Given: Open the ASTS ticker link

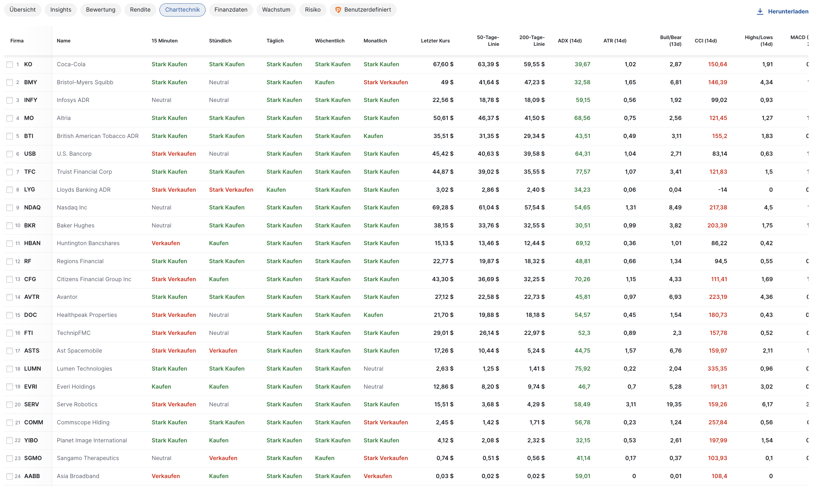Looking at the screenshot, I should tap(32, 350).
